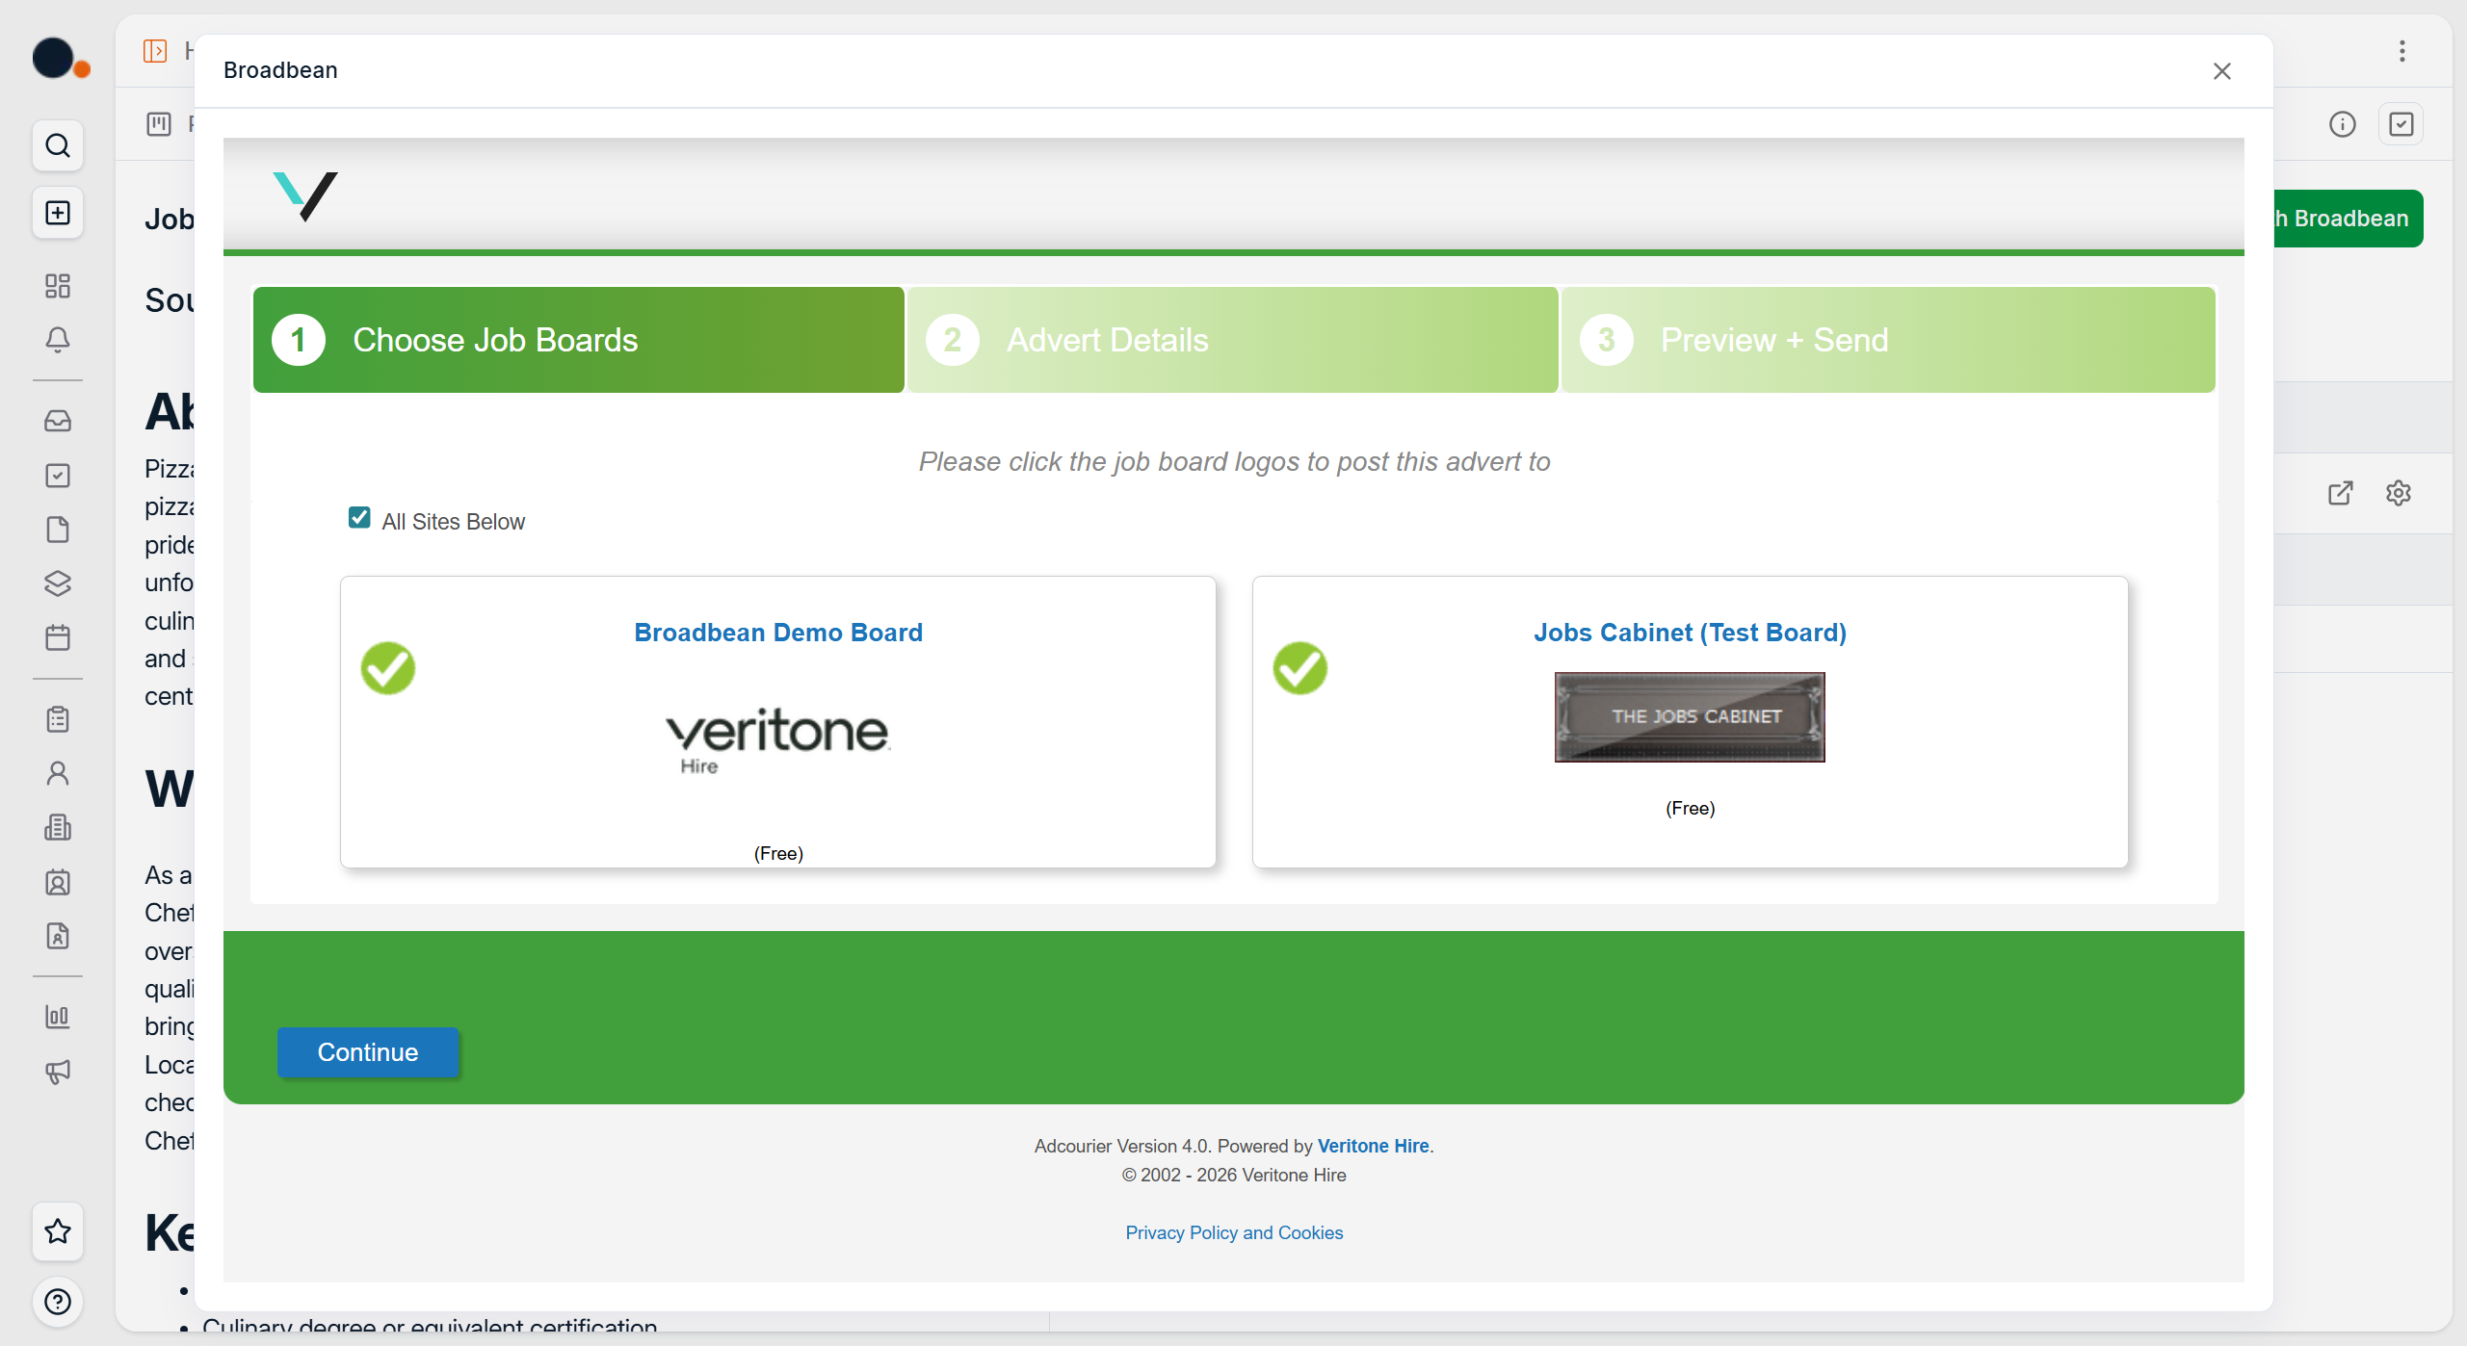Open the reports bar chart icon
This screenshot has width=2467, height=1346.
point(58,1017)
